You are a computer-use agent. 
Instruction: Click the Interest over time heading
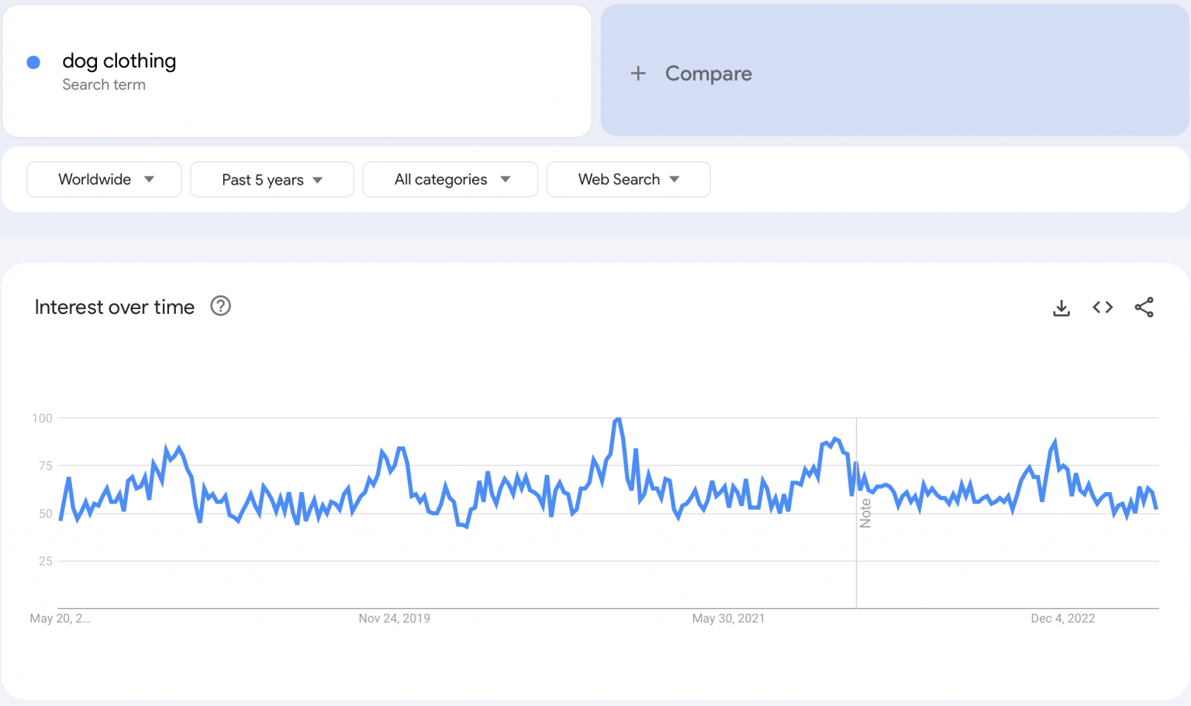click(115, 308)
